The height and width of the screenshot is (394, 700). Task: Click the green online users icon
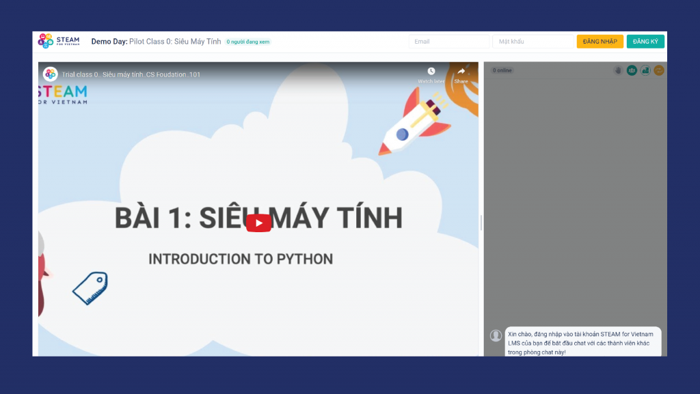[x=632, y=70]
